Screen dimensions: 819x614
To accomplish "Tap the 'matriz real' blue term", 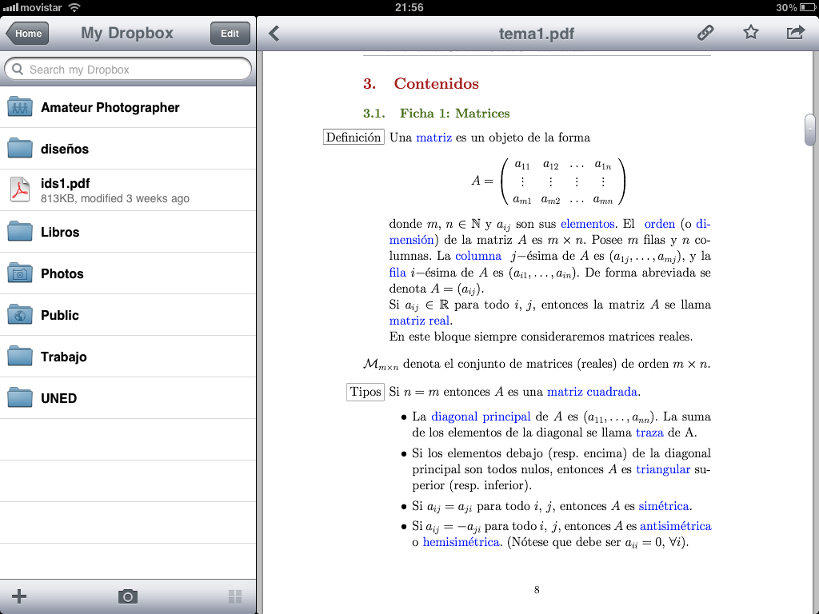I will click(x=419, y=321).
